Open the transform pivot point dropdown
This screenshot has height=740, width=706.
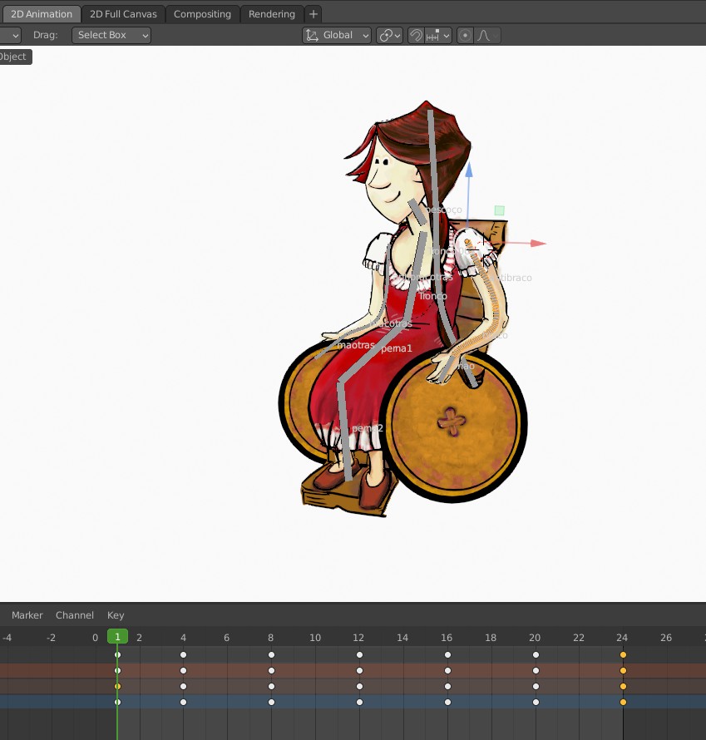tap(389, 36)
